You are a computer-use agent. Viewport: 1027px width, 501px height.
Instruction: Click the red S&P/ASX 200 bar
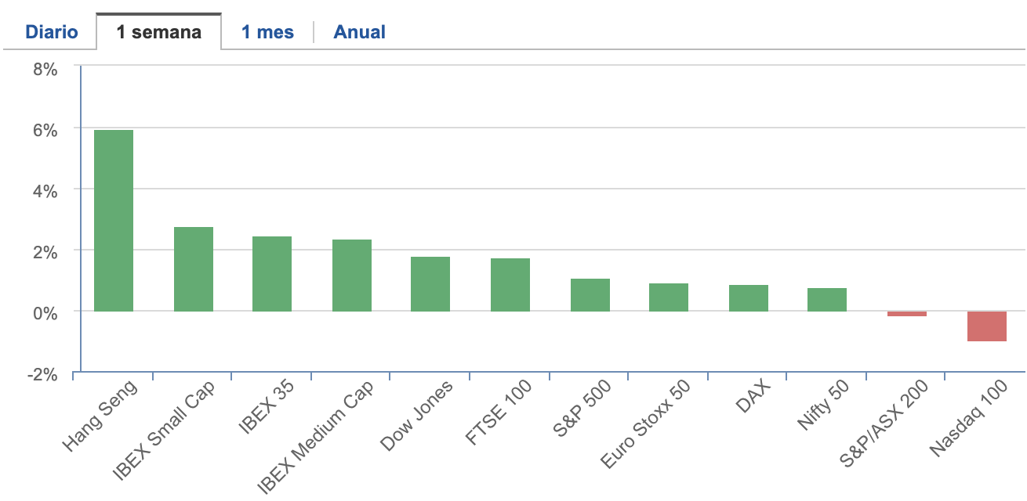[x=907, y=314]
